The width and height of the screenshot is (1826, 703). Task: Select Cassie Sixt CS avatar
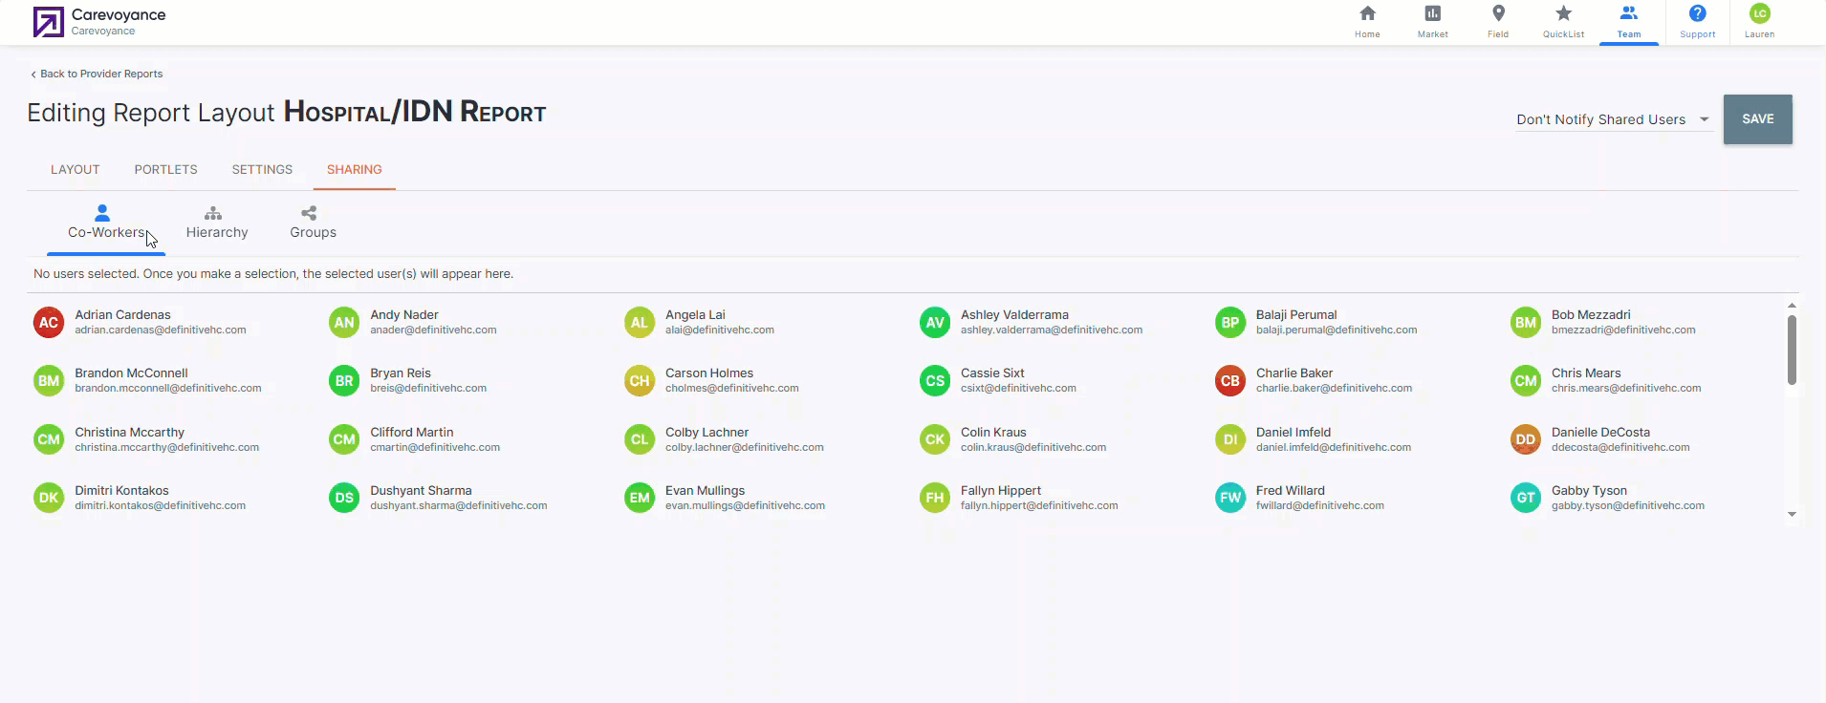pyautogui.click(x=935, y=381)
